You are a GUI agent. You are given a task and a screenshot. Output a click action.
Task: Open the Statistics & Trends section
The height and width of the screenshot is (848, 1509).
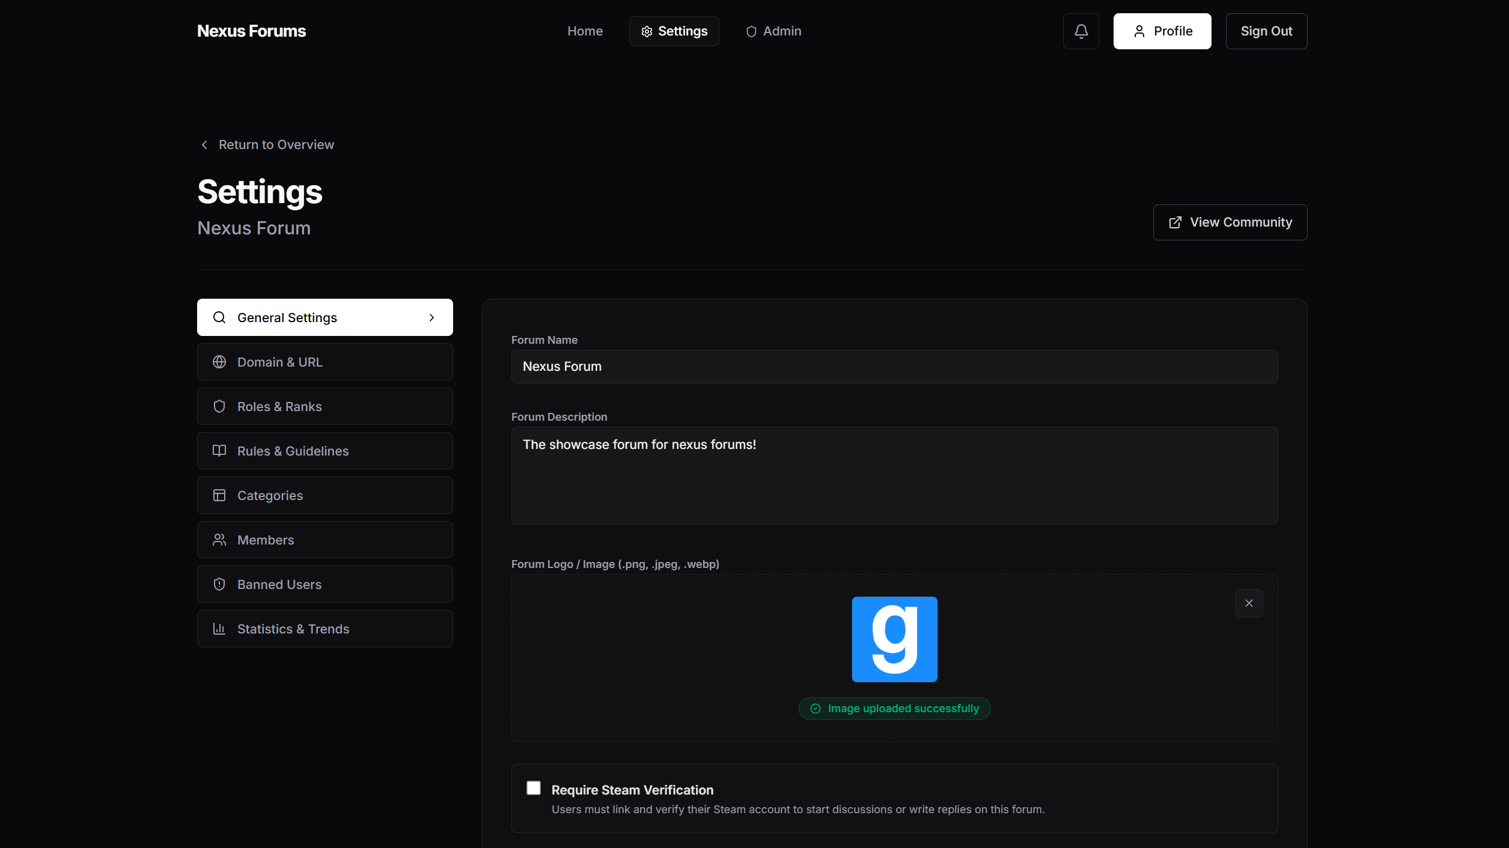point(325,629)
